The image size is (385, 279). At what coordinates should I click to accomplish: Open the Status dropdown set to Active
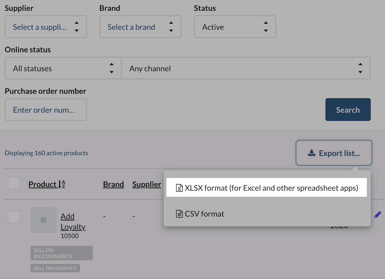pos(235,27)
